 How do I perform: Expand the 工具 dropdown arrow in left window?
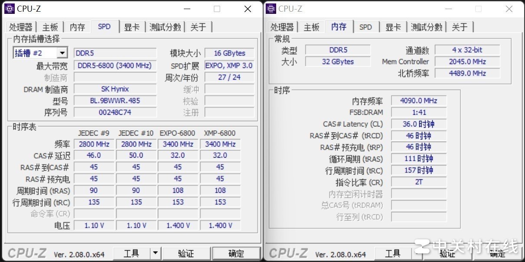tap(156, 253)
